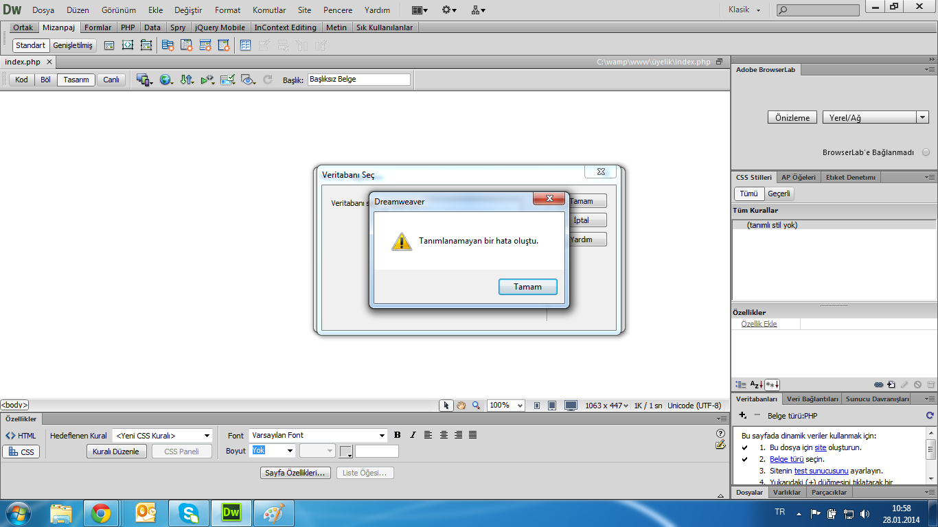Open the Değiştir menu
938x527 pixels.
pos(188,10)
